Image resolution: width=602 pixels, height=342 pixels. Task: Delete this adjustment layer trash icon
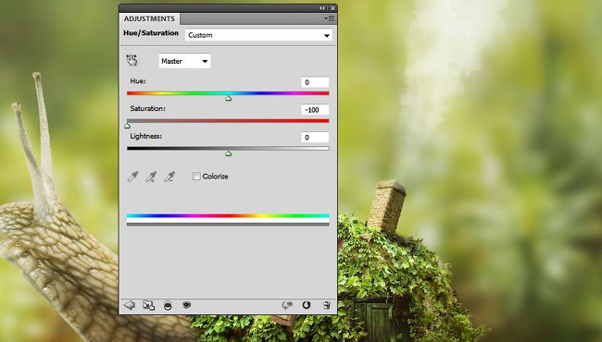click(x=327, y=305)
